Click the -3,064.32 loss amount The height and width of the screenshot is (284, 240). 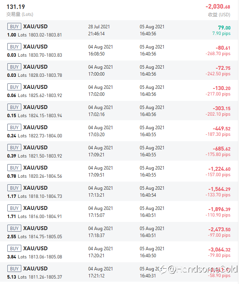point(219,249)
